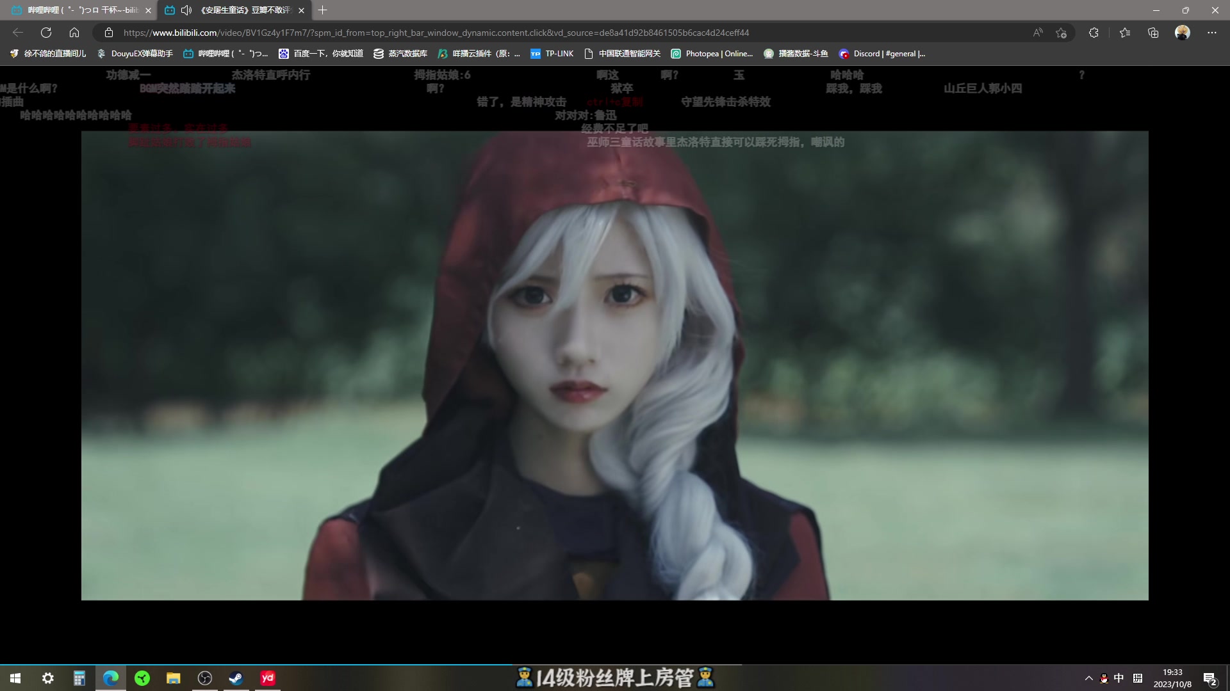
Task: Toggle the 中 input language indicator
Action: [1119, 678]
